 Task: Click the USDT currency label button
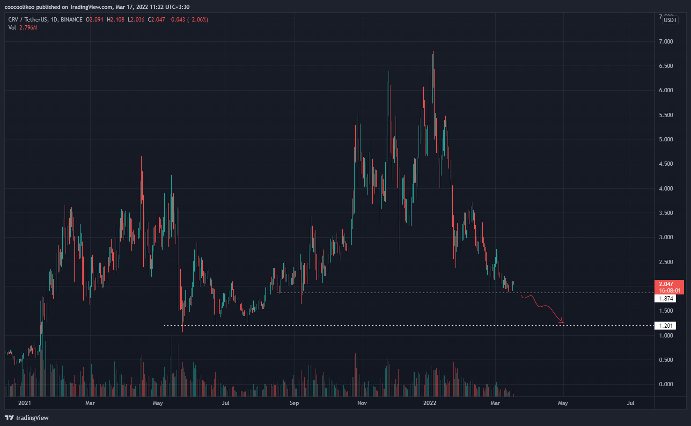[670, 20]
